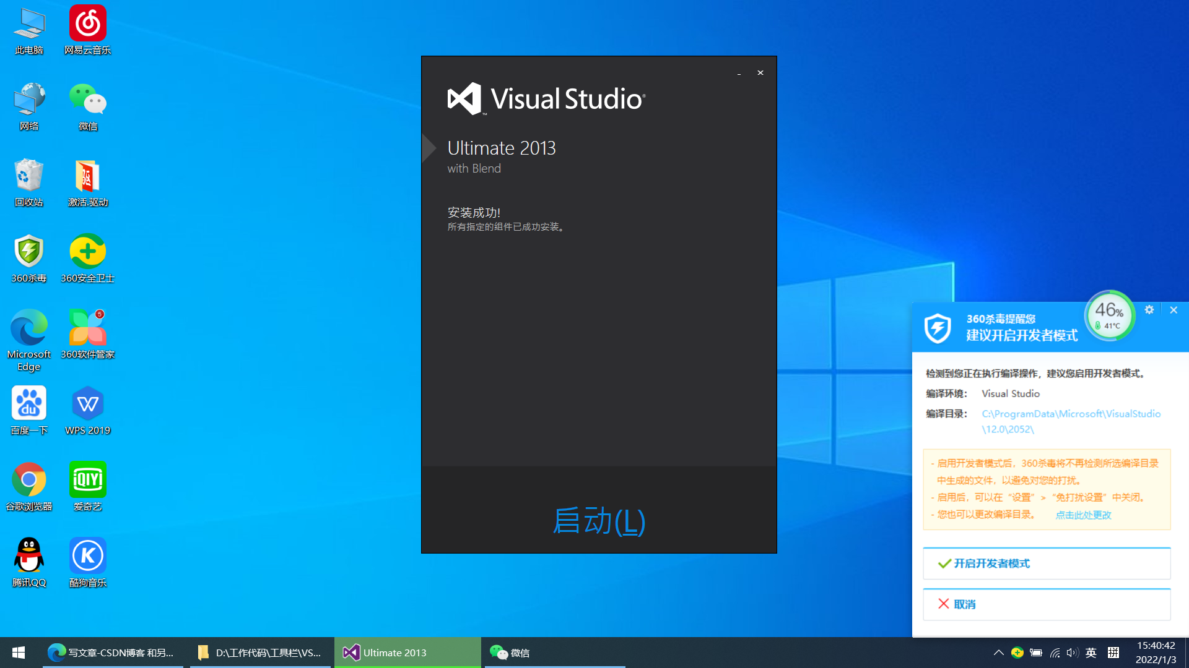This screenshot has width=1189, height=668.
Task: Open 网络 desktop icon
Action: (29, 107)
